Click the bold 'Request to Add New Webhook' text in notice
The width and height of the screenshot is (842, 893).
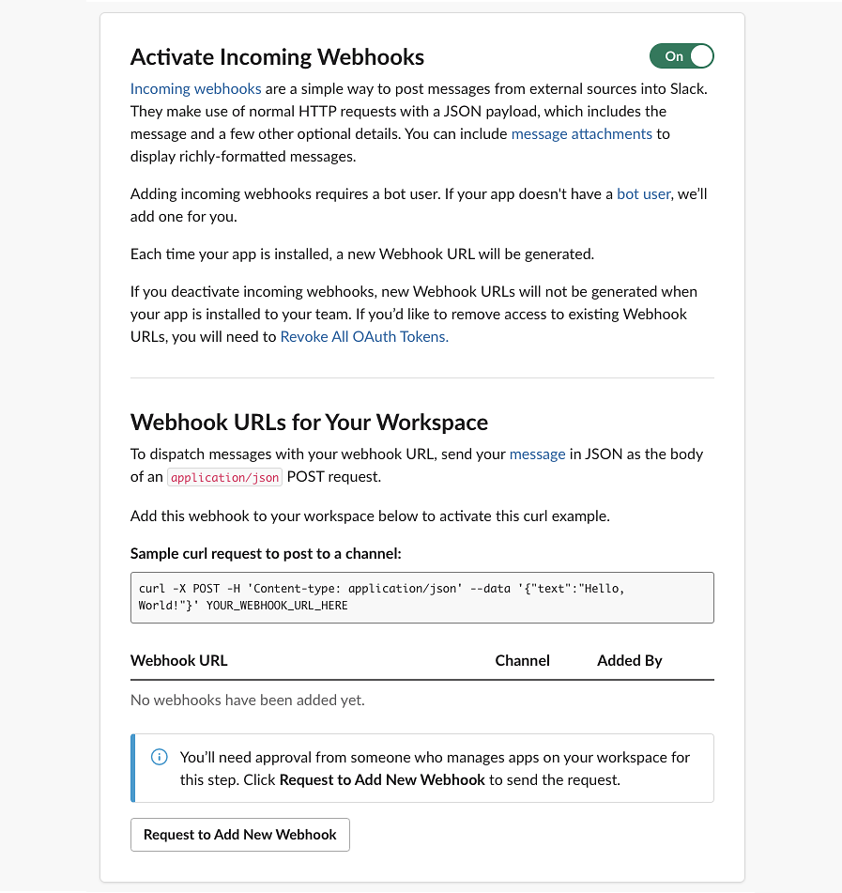coord(382,779)
